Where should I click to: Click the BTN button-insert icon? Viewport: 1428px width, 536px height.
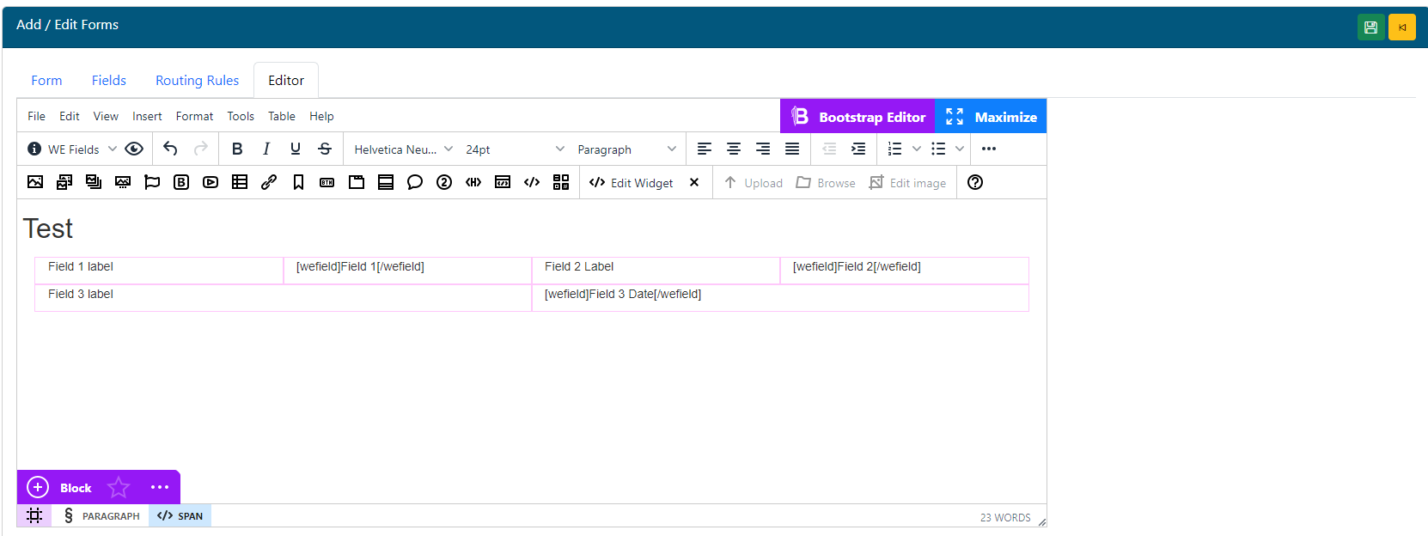click(x=327, y=182)
